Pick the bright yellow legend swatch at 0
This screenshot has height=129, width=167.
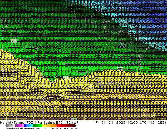[43, 125]
